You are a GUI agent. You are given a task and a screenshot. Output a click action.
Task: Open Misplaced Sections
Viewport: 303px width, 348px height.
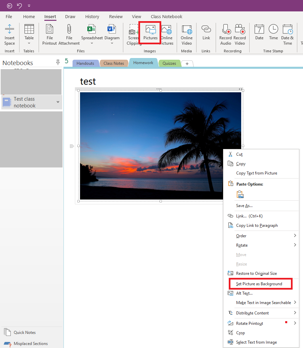pyautogui.click(x=26, y=344)
